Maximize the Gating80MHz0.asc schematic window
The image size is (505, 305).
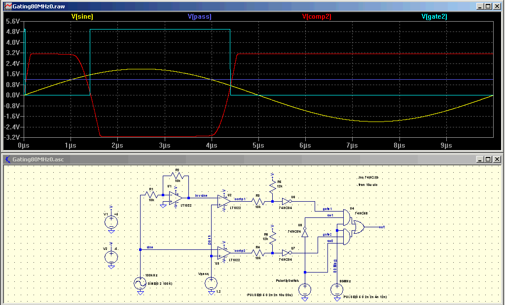point(488,159)
